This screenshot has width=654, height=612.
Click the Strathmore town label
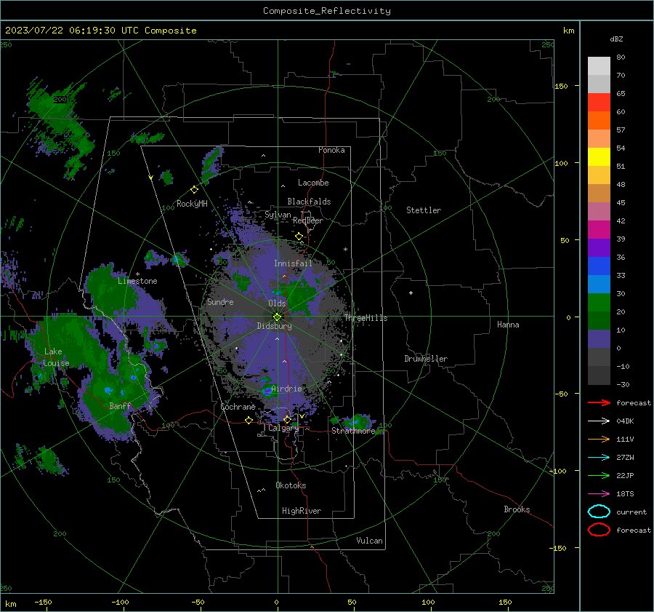click(x=353, y=431)
